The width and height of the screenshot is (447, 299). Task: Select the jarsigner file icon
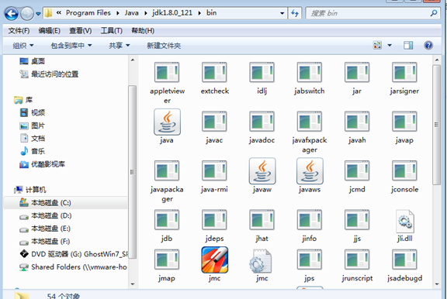point(404,73)
